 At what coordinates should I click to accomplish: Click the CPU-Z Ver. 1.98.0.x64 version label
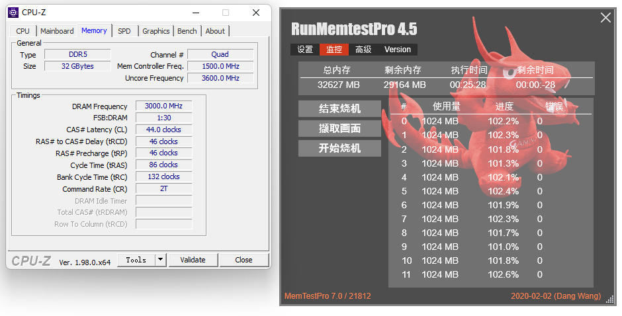click(x=85, y=262)
